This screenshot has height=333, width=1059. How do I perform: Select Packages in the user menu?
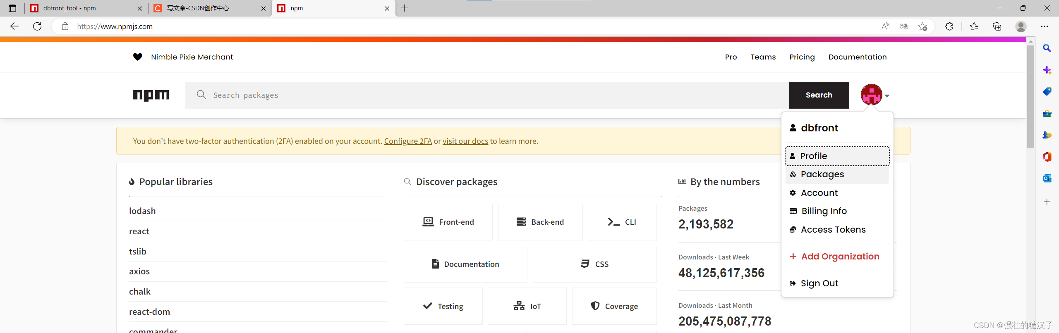click(x=837, y=174)
